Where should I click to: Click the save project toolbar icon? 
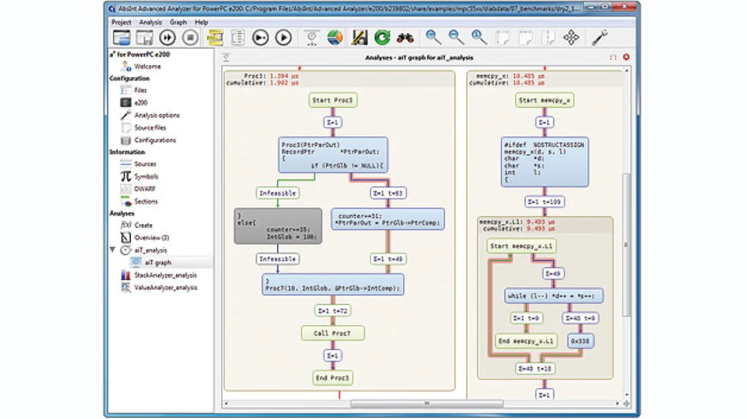coord(144,38)
